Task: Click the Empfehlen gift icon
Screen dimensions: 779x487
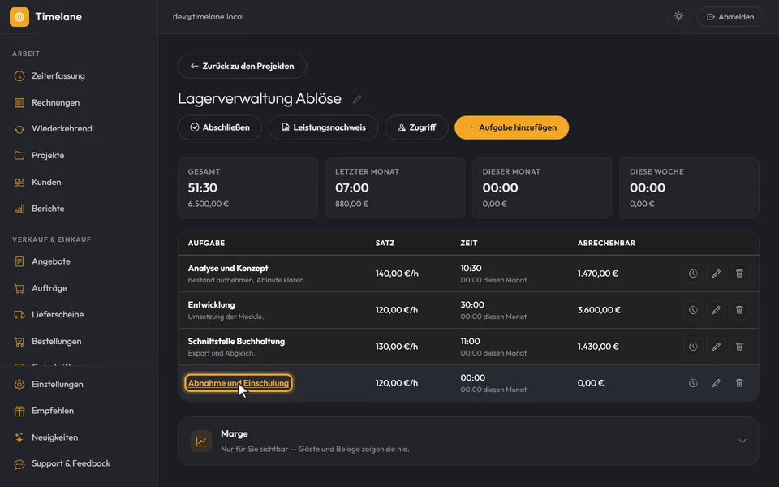Action: 19,411
